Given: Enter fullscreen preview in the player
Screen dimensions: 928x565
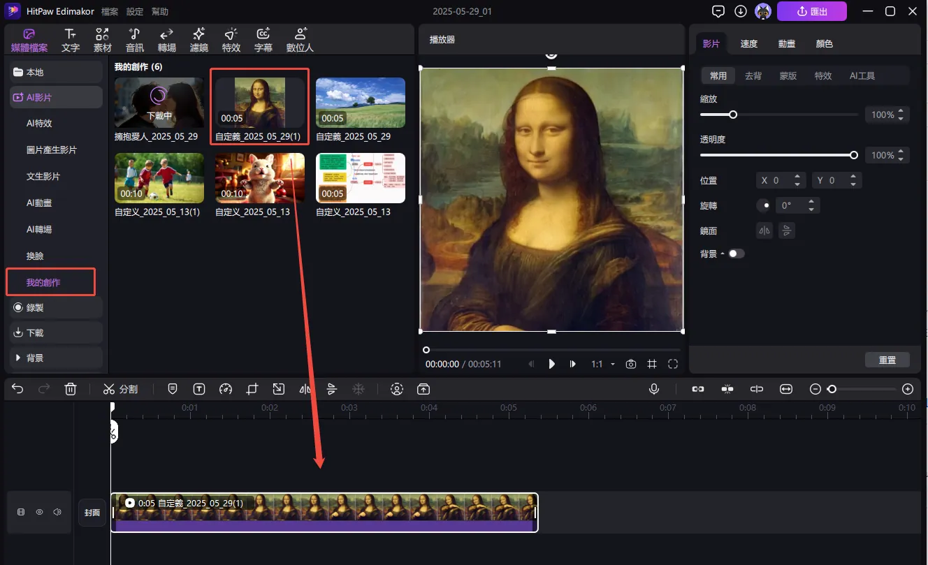Looking at the screenshot, I should 673,364.
